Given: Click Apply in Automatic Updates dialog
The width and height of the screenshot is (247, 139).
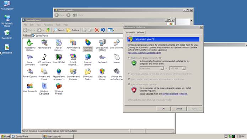Looking at the screenshot, I should (194, 108).
